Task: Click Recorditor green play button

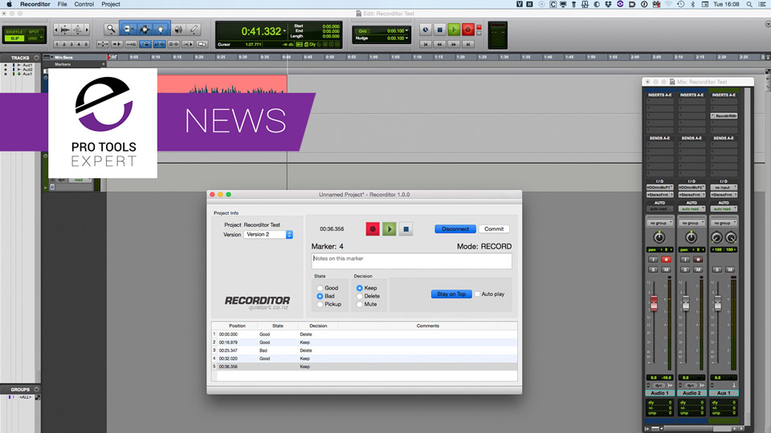Action: click(x=389, y=229)
